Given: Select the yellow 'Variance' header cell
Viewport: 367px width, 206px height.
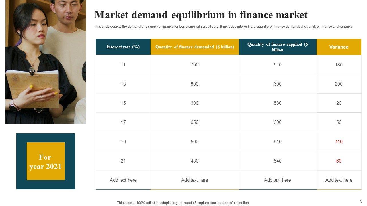Looking at the screenshot, I should coord(339,47).
